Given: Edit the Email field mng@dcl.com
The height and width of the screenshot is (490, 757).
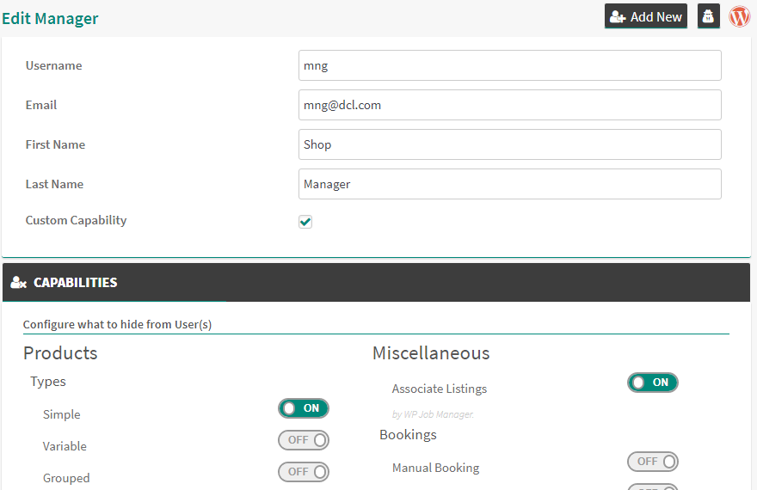Looking at the screenshot, I should click(510, 105).
